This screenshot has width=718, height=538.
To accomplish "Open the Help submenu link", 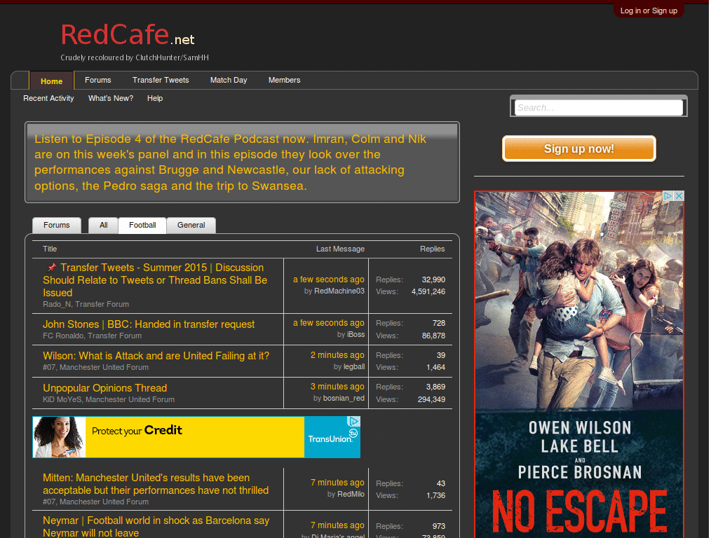I will (x=155, y=98).
